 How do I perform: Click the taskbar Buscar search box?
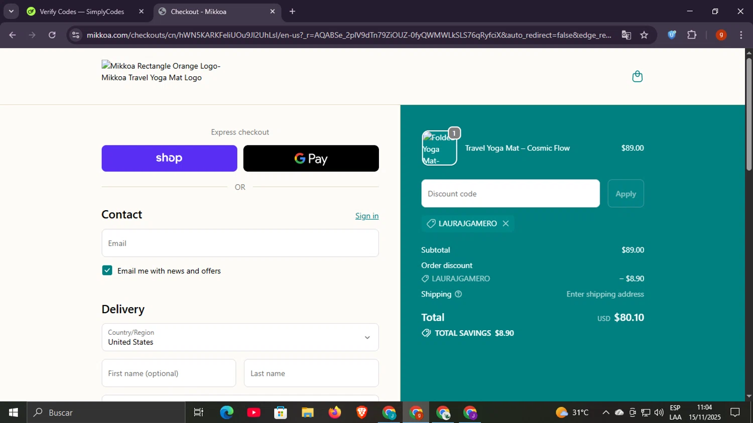pos(106,412)
